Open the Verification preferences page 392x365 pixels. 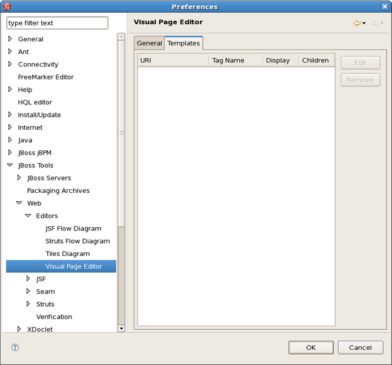54,317
